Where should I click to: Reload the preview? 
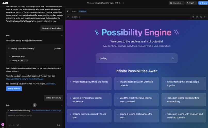point(68,17)
